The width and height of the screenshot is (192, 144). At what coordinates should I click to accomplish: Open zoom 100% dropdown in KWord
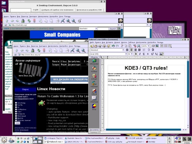[149, 46]
